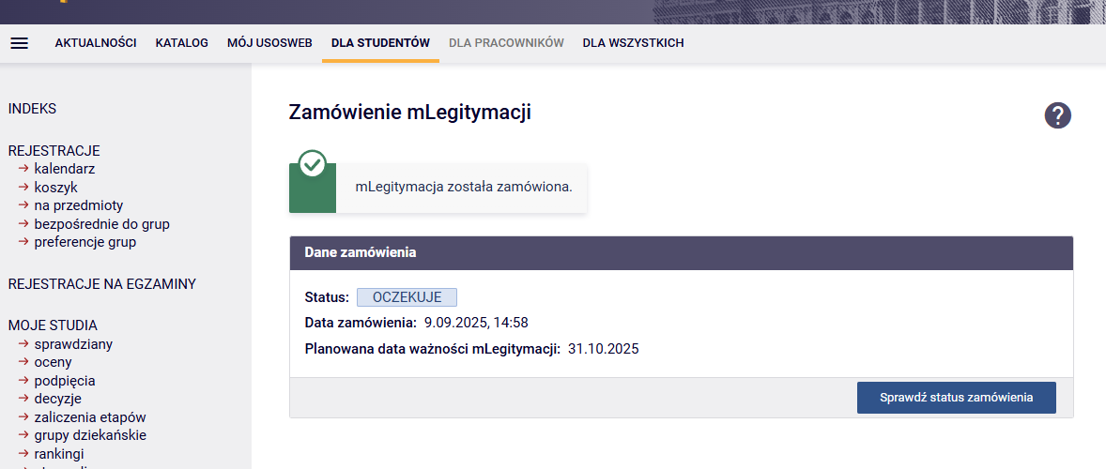The height and width of the screenshot is (469, 1106).
Task: Open preferencje grup in the sidebar
Action: pyautogui.click(x=84, y=242)
